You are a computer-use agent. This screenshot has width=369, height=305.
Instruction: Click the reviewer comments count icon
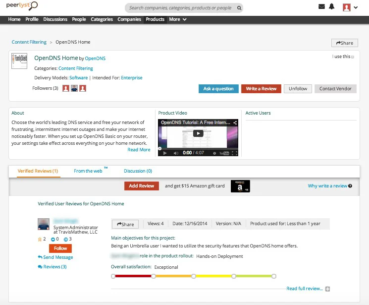[53, 240]
